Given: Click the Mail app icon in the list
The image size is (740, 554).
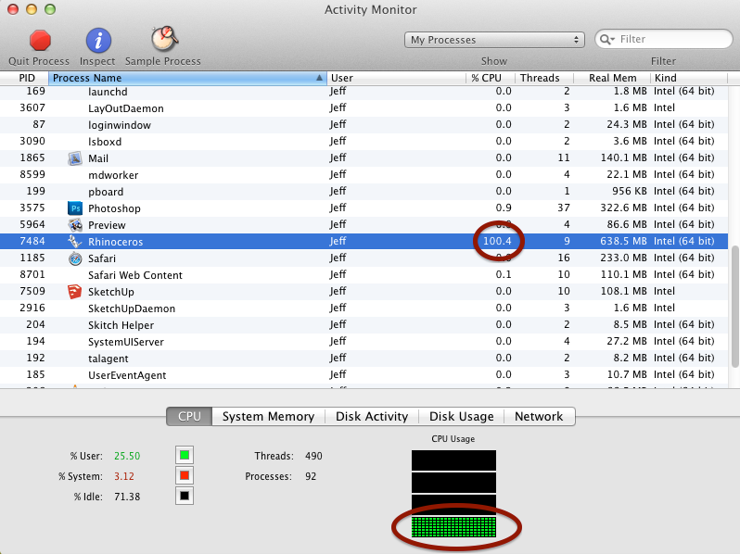Looking at the screenshot, I should (75, 158).
